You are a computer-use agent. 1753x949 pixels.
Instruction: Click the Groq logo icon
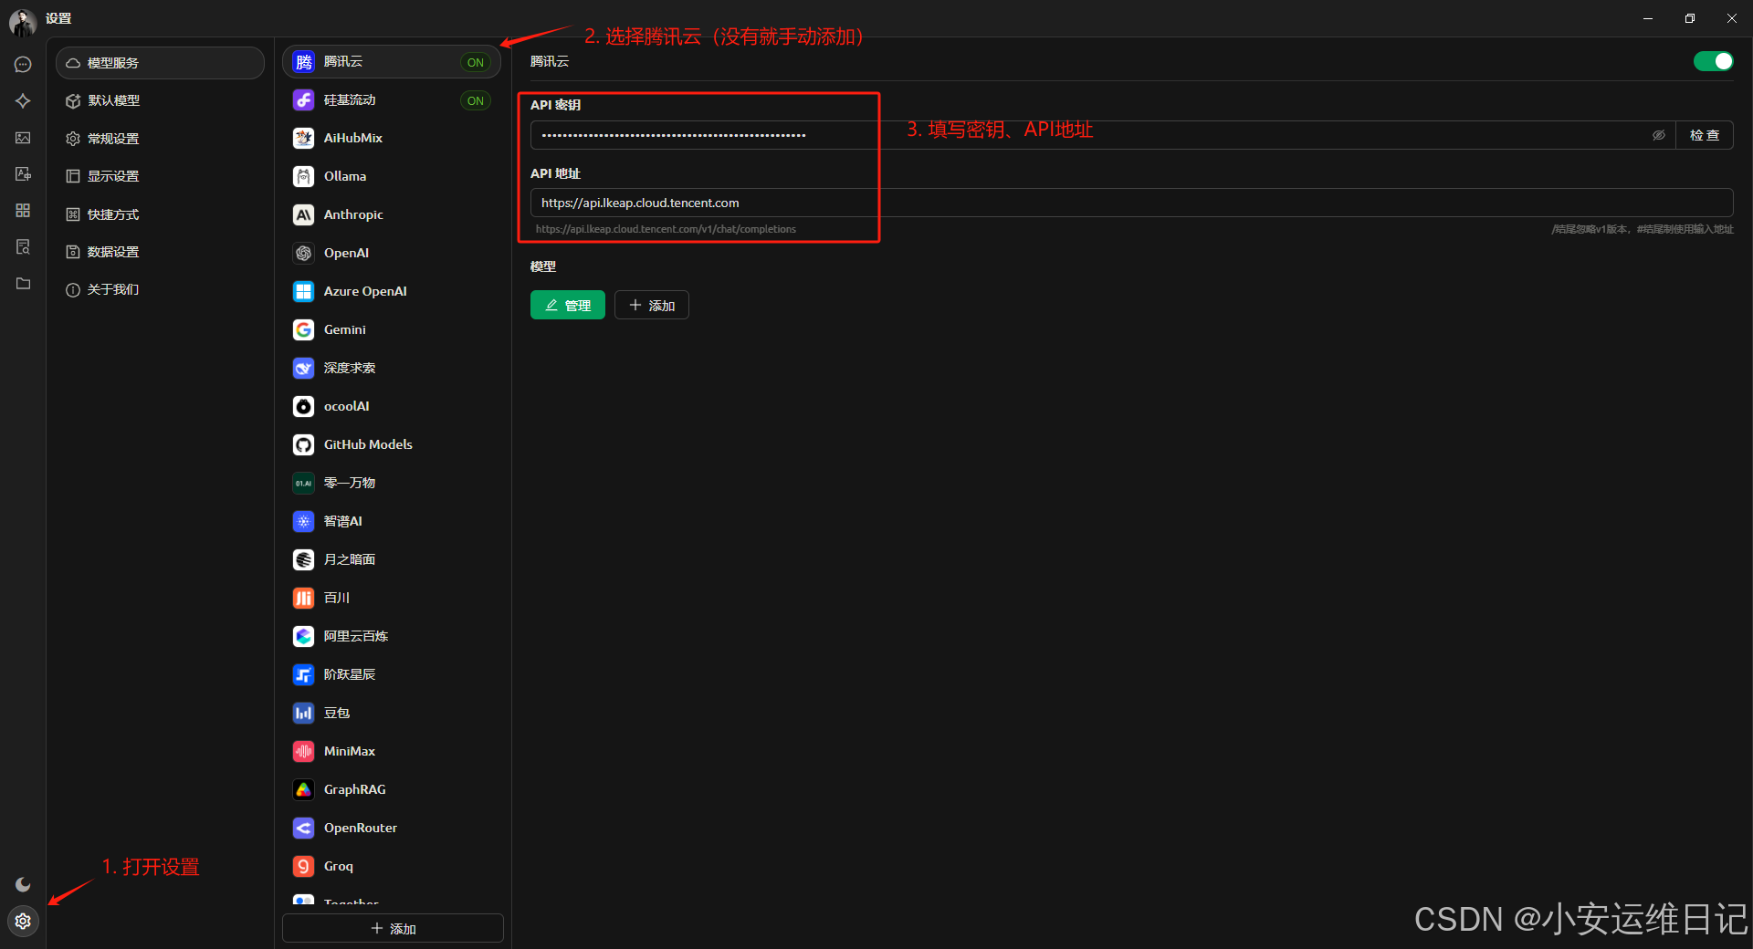click(304, 867)
